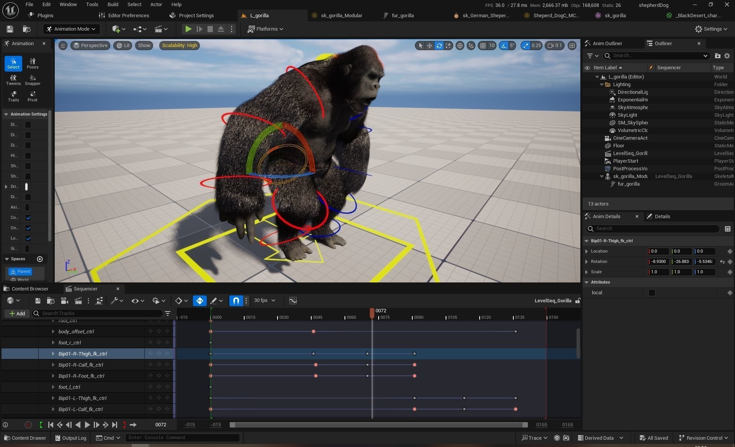Toggle Sequencer auto-key button
The height and width of the screenshot is (447, 735).
tap(199, 301)
